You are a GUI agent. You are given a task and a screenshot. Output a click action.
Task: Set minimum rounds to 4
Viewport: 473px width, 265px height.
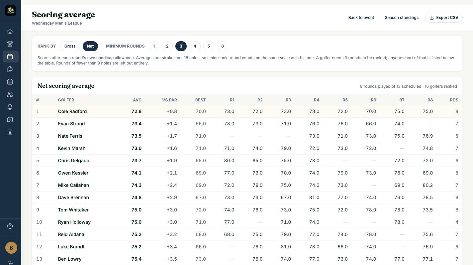point(195,46)
